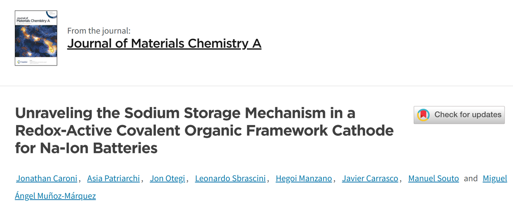
Task: Open author Jonathan Caroni's link
Action: tap(46, 179)
